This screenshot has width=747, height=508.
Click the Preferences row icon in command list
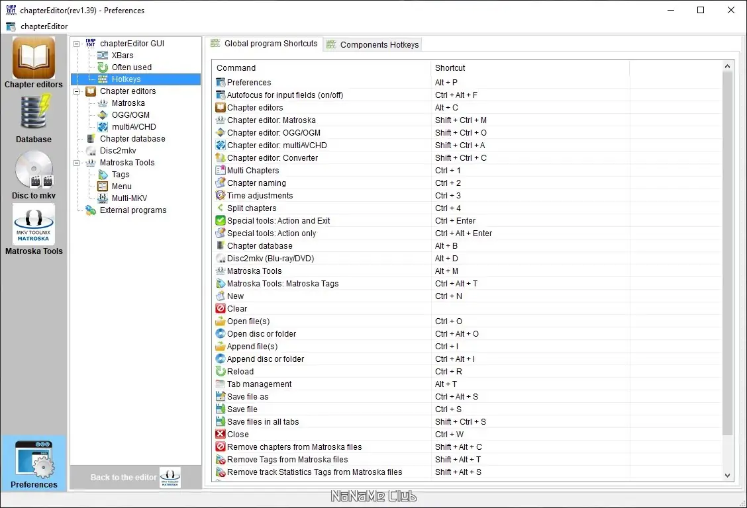(220, 82)
